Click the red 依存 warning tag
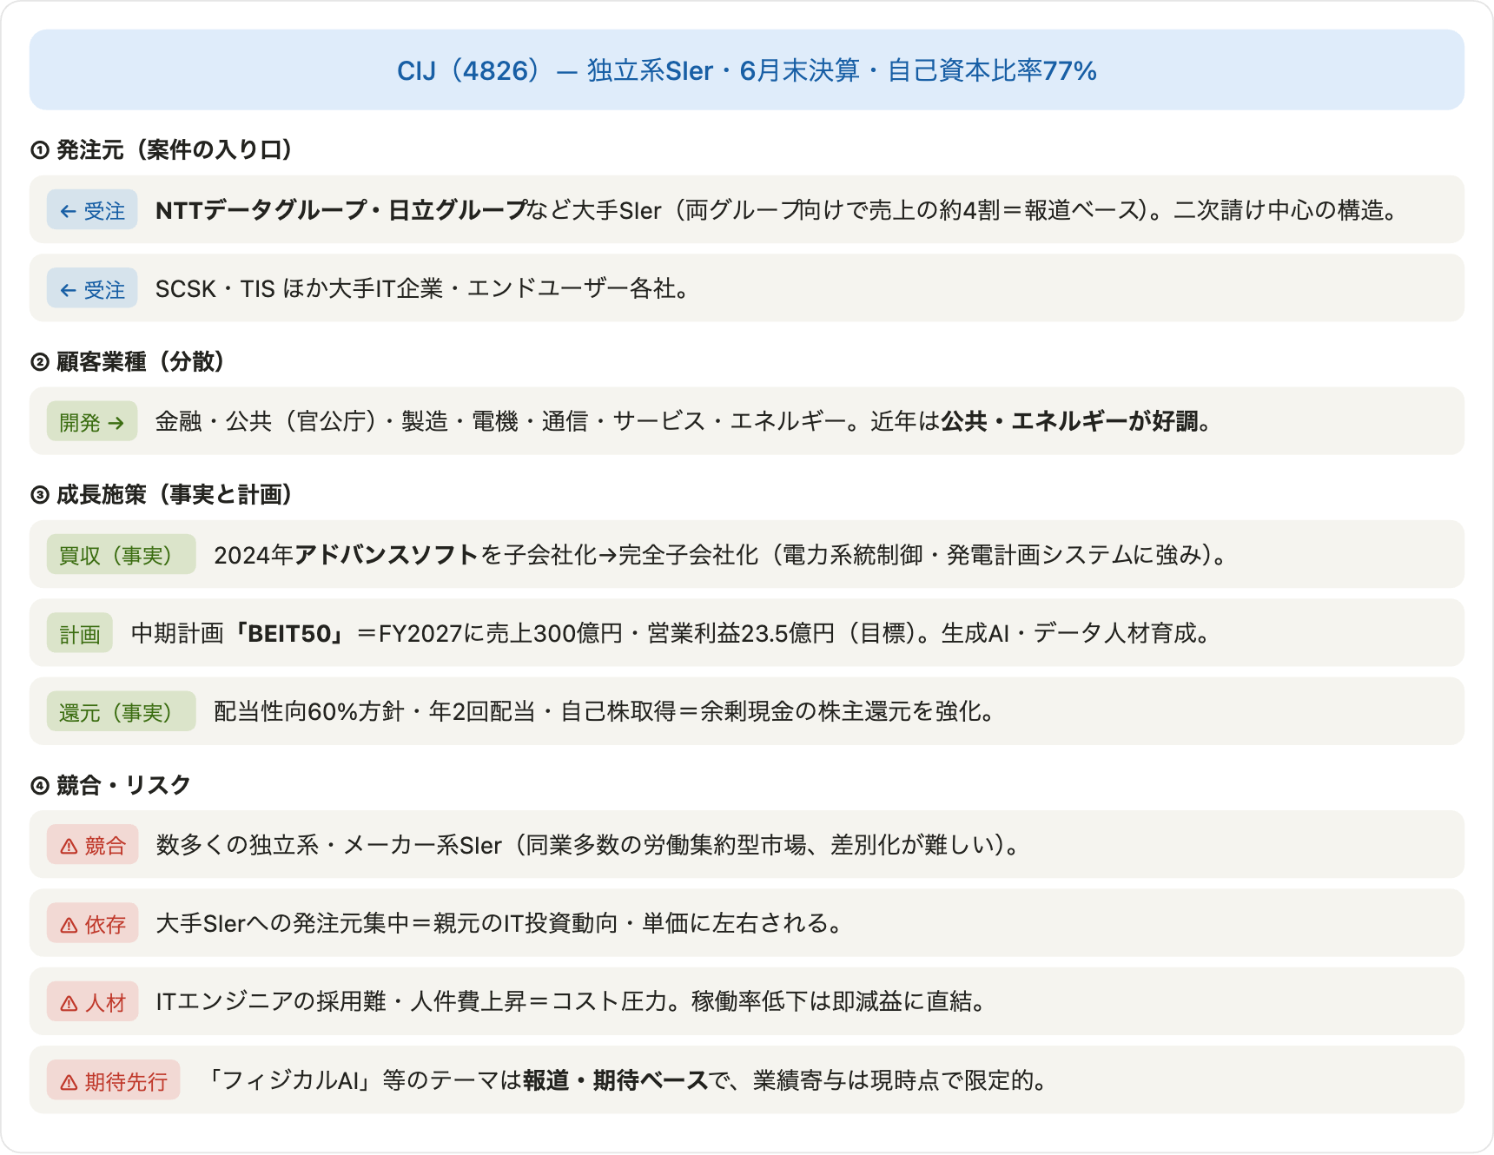Image resolution: width=1494 pixels, height=1155 pixels. 93,924
